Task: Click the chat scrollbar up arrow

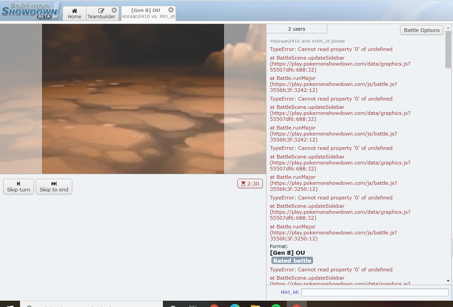Action: tap(448, 28)
